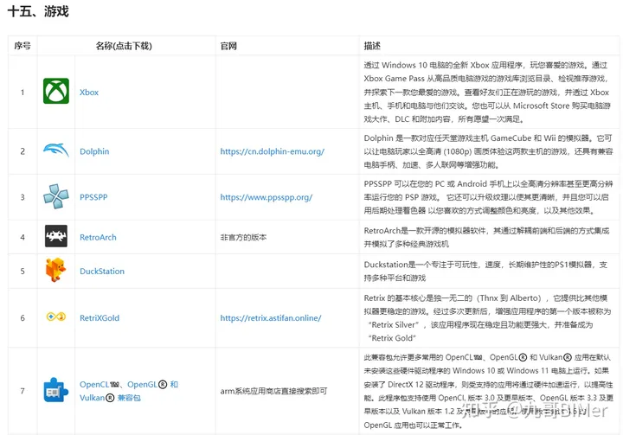Click the 十五、游戏 section heading

pos(38,11)
